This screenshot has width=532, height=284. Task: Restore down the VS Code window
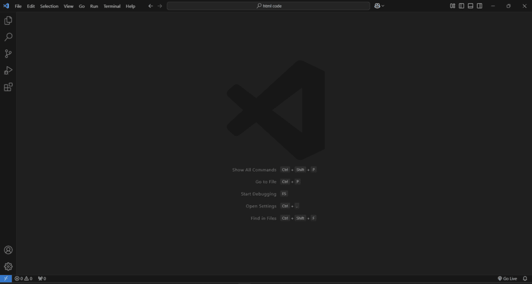pos(508,6)
